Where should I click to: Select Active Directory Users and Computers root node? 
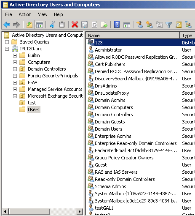coord(47,35)
